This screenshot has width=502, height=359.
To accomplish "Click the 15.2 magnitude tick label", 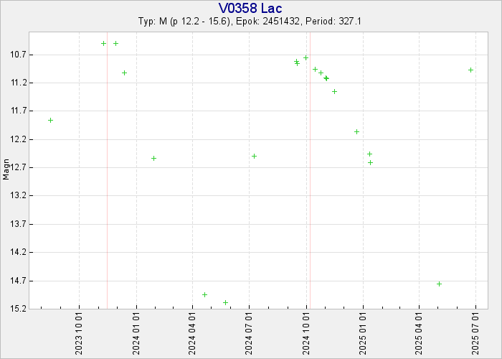I will [18, 309].
